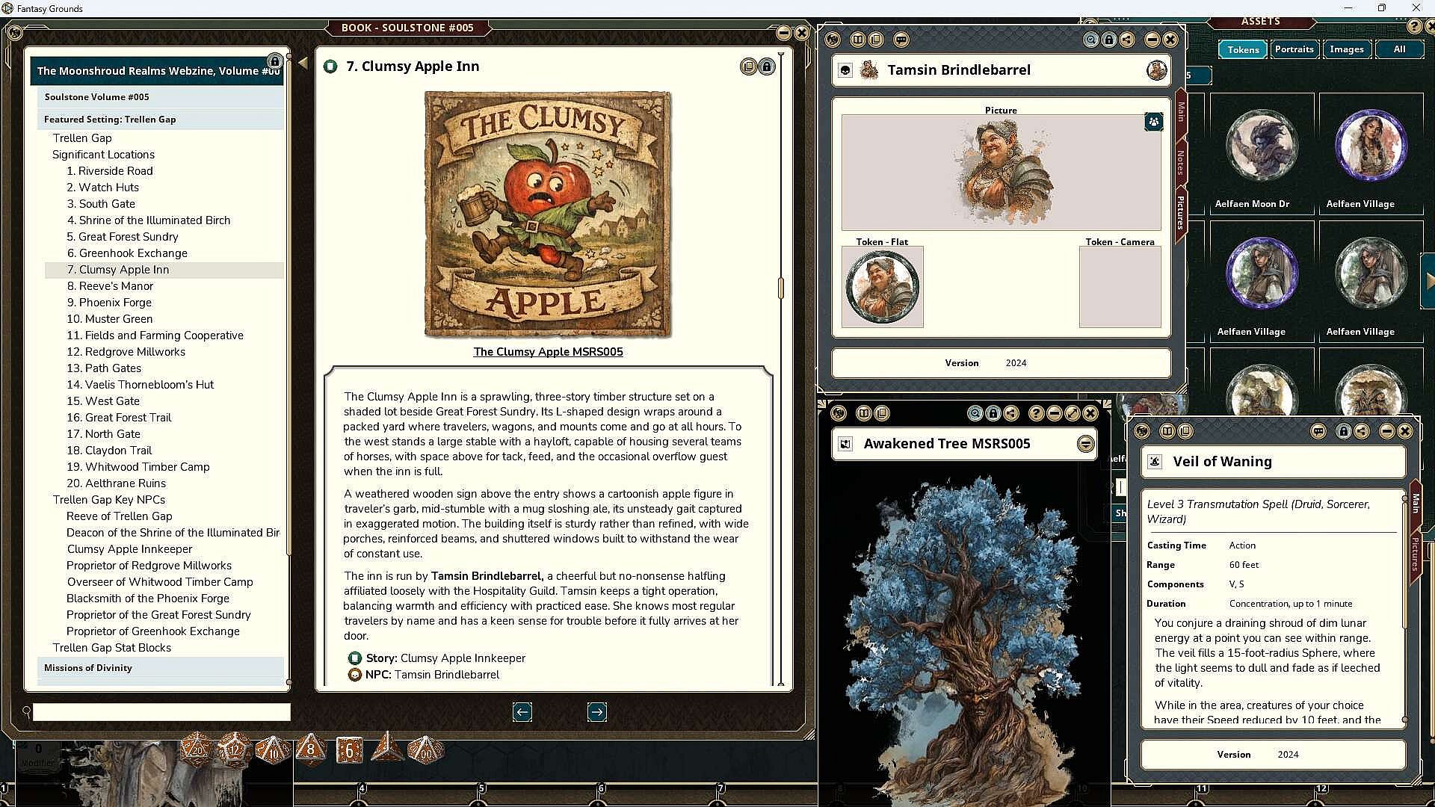Select 6. Greenhook Exchange in index
Image resolution: width=1435 pixels, height=807 pixels.
tap(127, 253)
